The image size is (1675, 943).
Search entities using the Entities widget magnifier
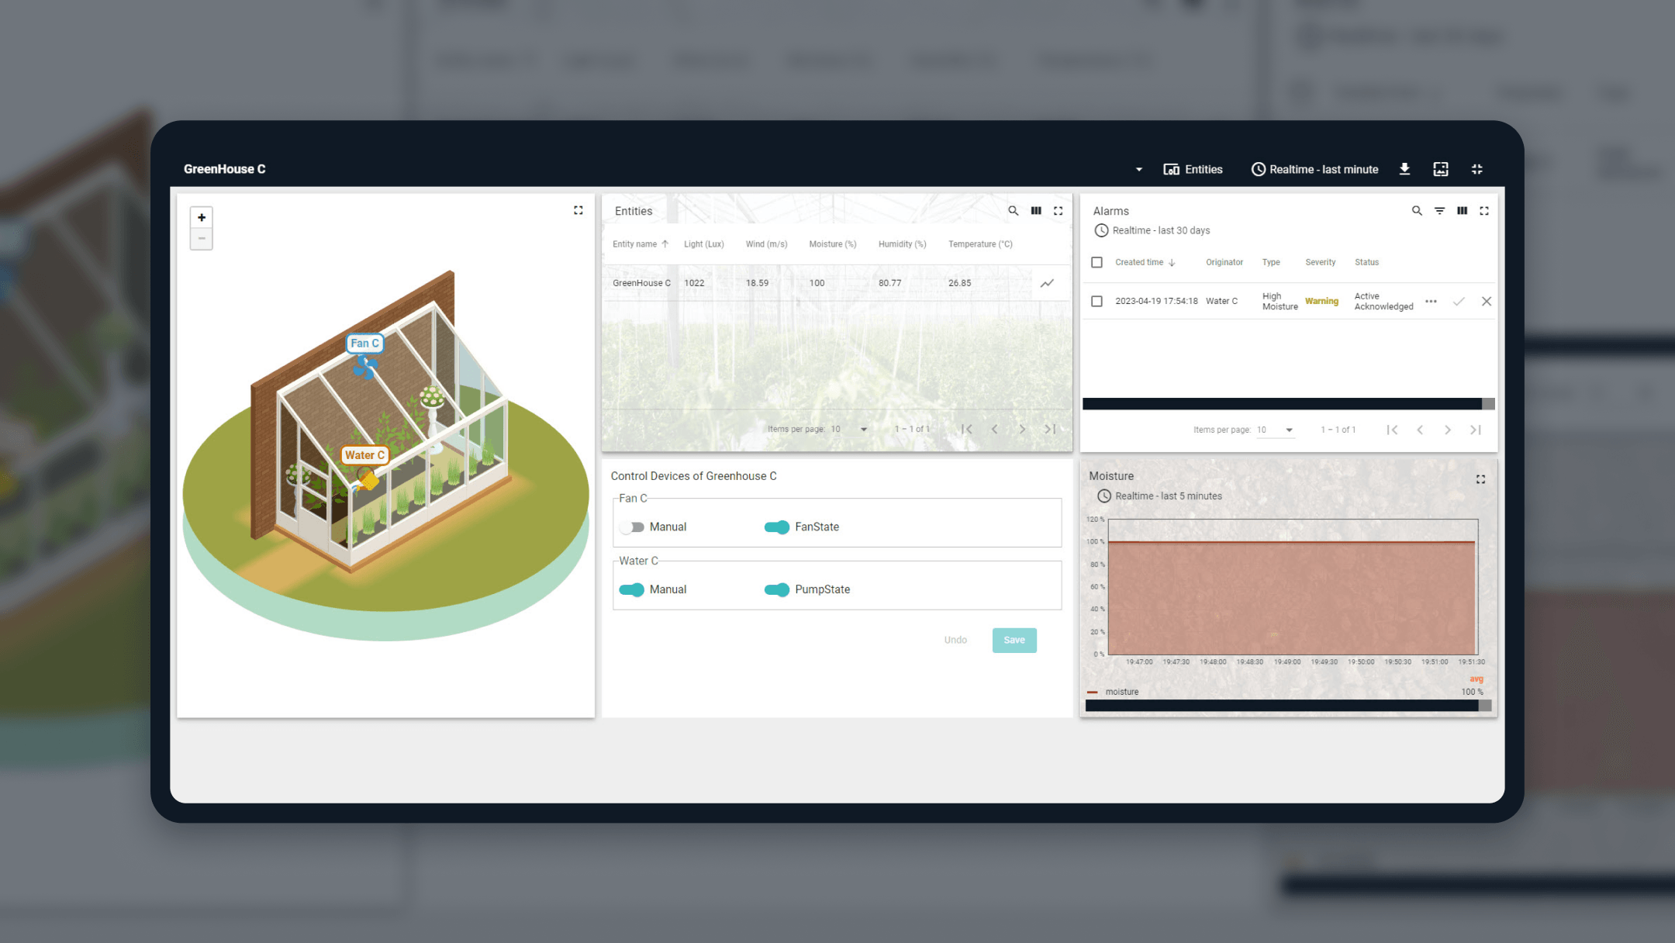1013,211
